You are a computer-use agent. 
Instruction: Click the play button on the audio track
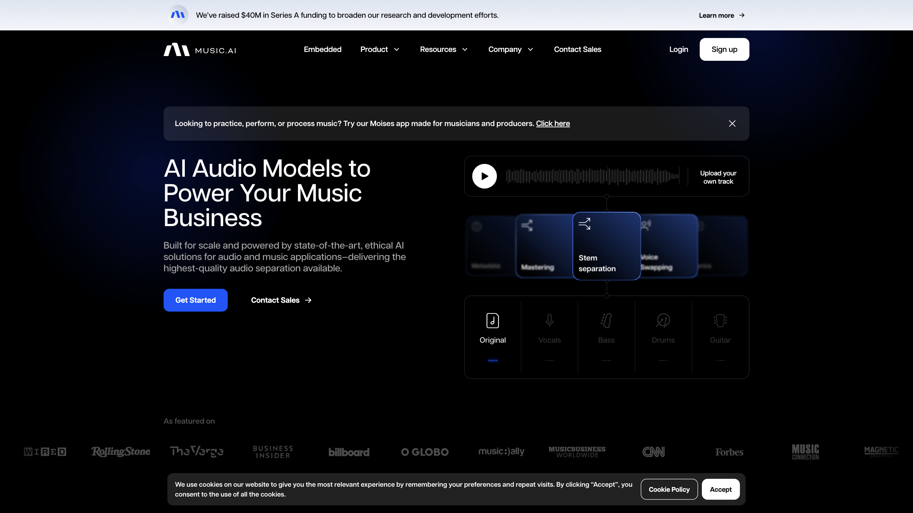pos(484,176)
